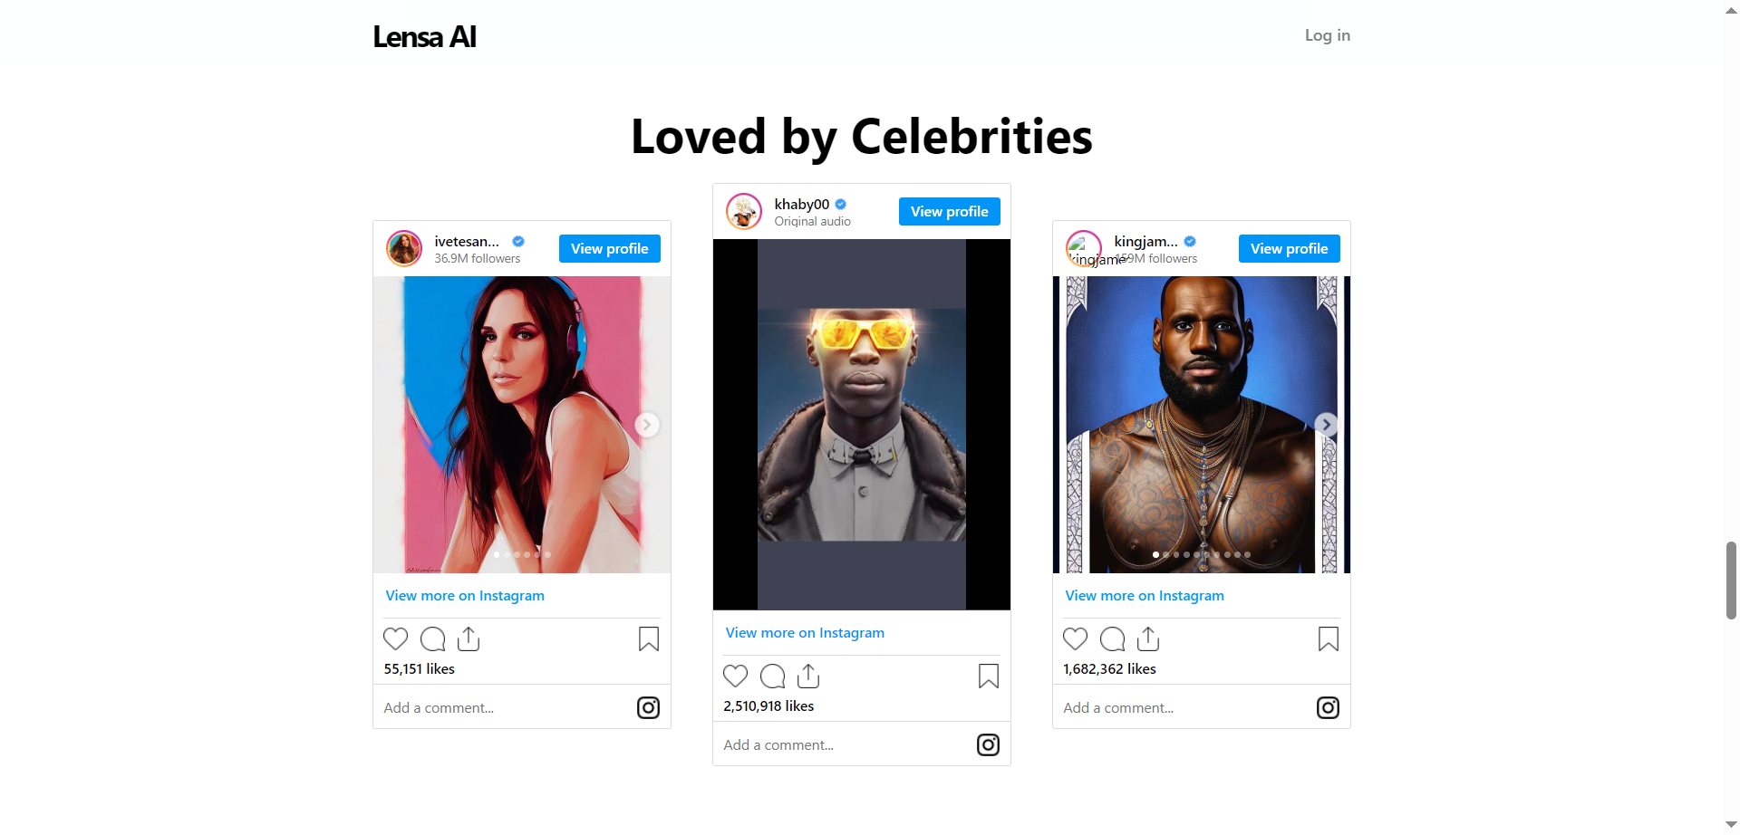Like the khaby00 post
This screenshot has width=1740, height=835.
coord(735,677)
